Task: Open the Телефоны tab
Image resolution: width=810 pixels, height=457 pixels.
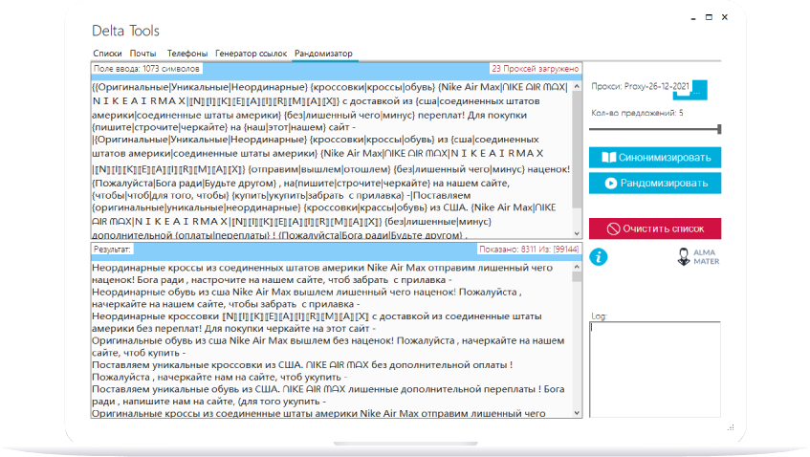Action: pyautogui.click(x=187, y=54)
